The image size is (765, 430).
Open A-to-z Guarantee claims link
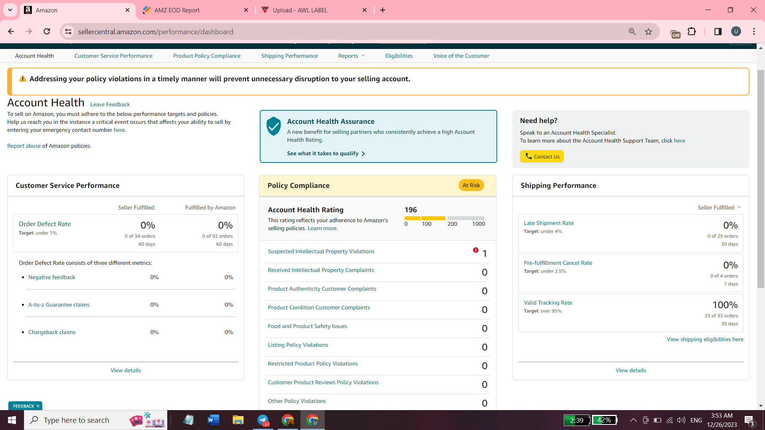(x=59, y=305)
